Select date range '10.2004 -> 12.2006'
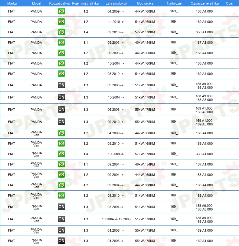 116,219
